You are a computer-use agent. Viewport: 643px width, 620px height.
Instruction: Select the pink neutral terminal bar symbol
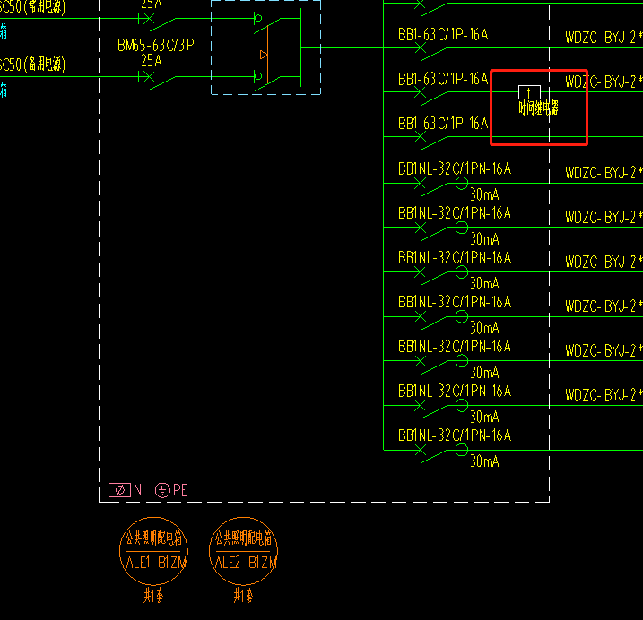coord(120,490)
